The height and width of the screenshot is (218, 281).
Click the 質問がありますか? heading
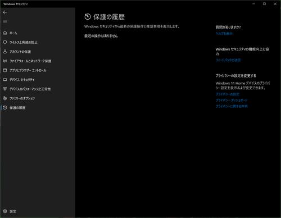click(228, 28)
